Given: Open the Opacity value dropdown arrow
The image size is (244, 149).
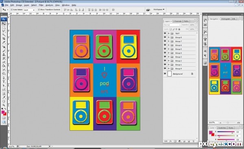Looking at the screenshot, I should [x=196, y=25].
